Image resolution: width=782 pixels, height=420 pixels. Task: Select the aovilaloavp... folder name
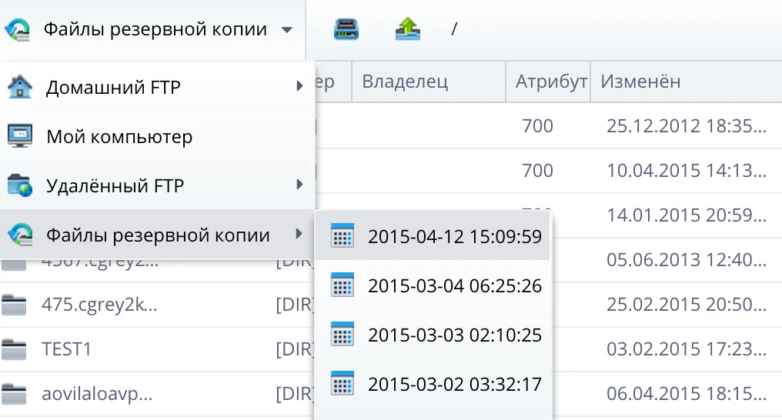97,394
